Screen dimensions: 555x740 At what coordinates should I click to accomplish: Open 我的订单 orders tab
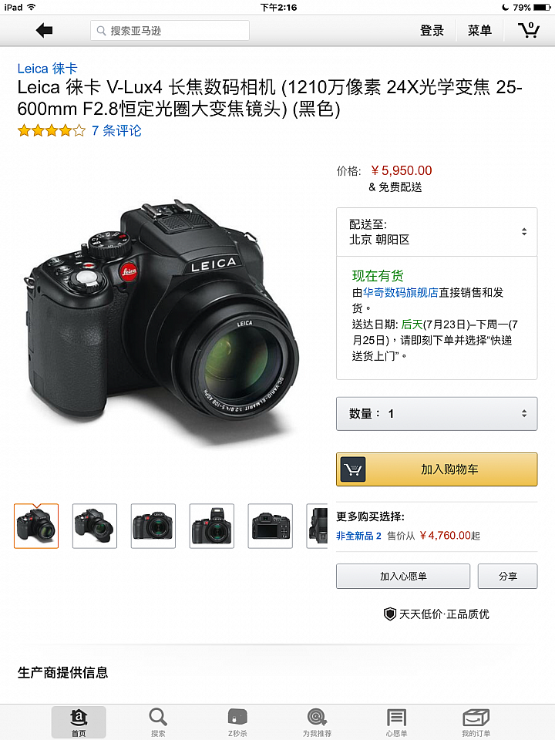pos(476,722)
